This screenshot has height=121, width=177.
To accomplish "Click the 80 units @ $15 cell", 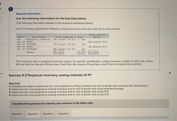I will [x=98, y=47].
